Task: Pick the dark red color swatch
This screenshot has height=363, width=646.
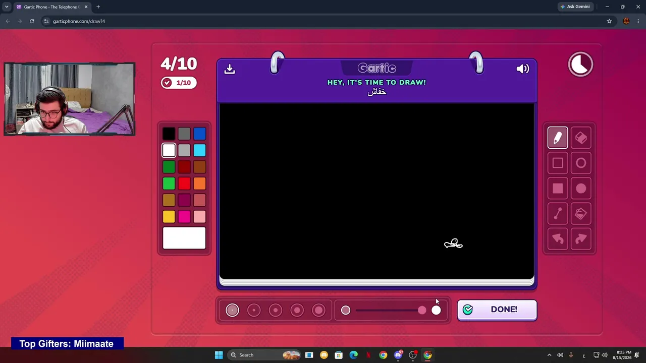Action: pyautogui.click(x=184, y=167)
